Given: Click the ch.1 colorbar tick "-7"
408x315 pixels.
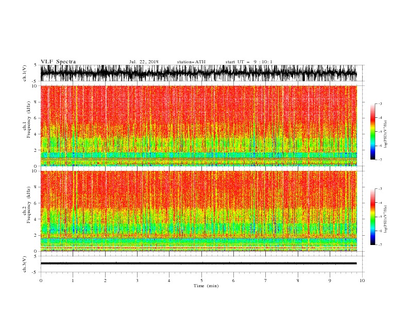Looking at the screenshot, I should click(380, 160).
